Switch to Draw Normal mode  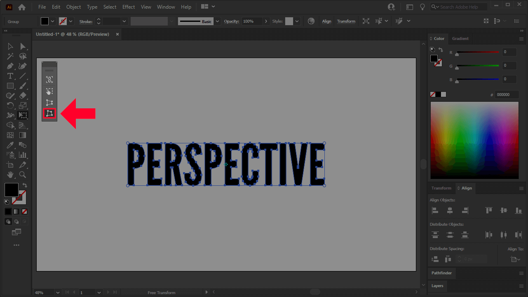coord(8,222)
